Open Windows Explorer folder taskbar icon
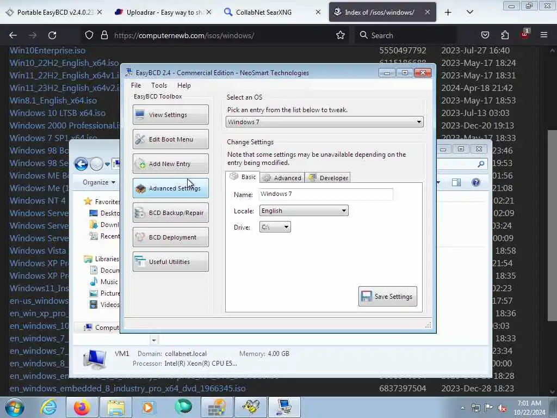This screenshot has width=557, height=418. [x=116, y=407]
